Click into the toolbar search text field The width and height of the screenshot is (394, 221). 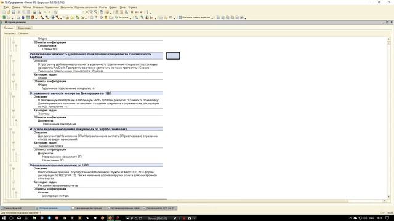[70, 12]
